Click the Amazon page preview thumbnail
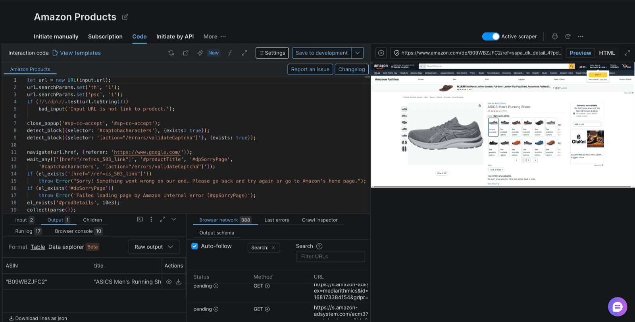 503,124
